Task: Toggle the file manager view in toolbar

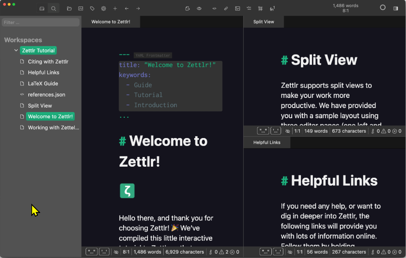Action: (42, 8)
